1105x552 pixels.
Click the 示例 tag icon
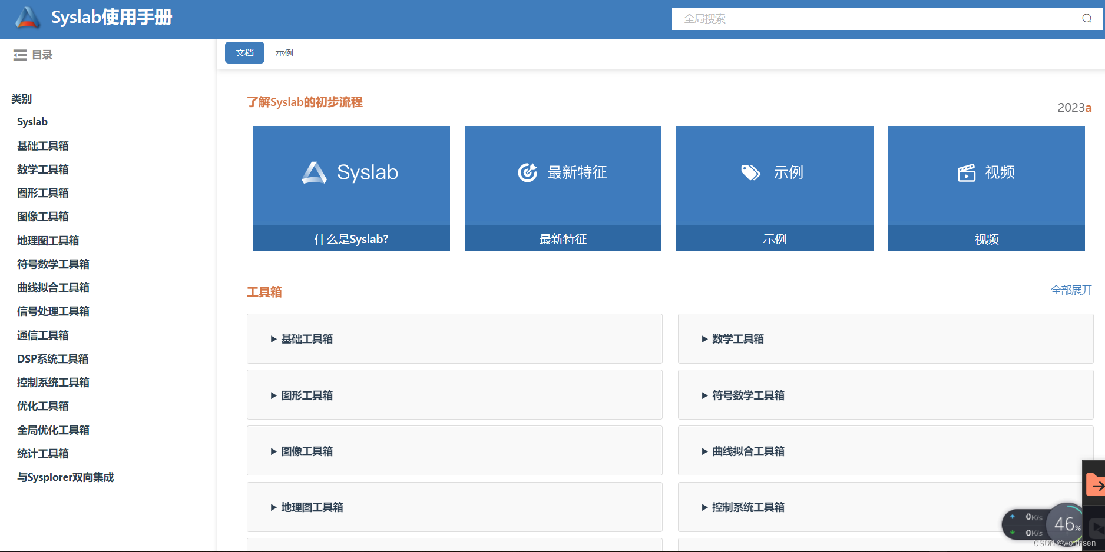(x=750, y=172)
